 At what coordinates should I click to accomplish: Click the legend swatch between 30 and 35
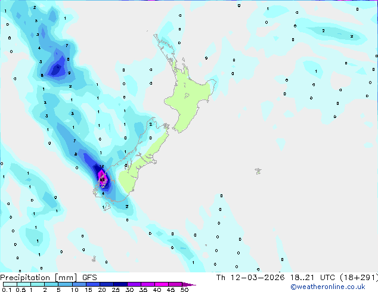pos(134,284)
